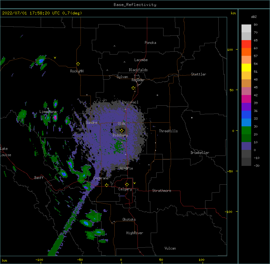The width and height of the screenshot is (270, 264).
Task: Select the 80 value on the dBZ scale
Action: coord(256,25)
